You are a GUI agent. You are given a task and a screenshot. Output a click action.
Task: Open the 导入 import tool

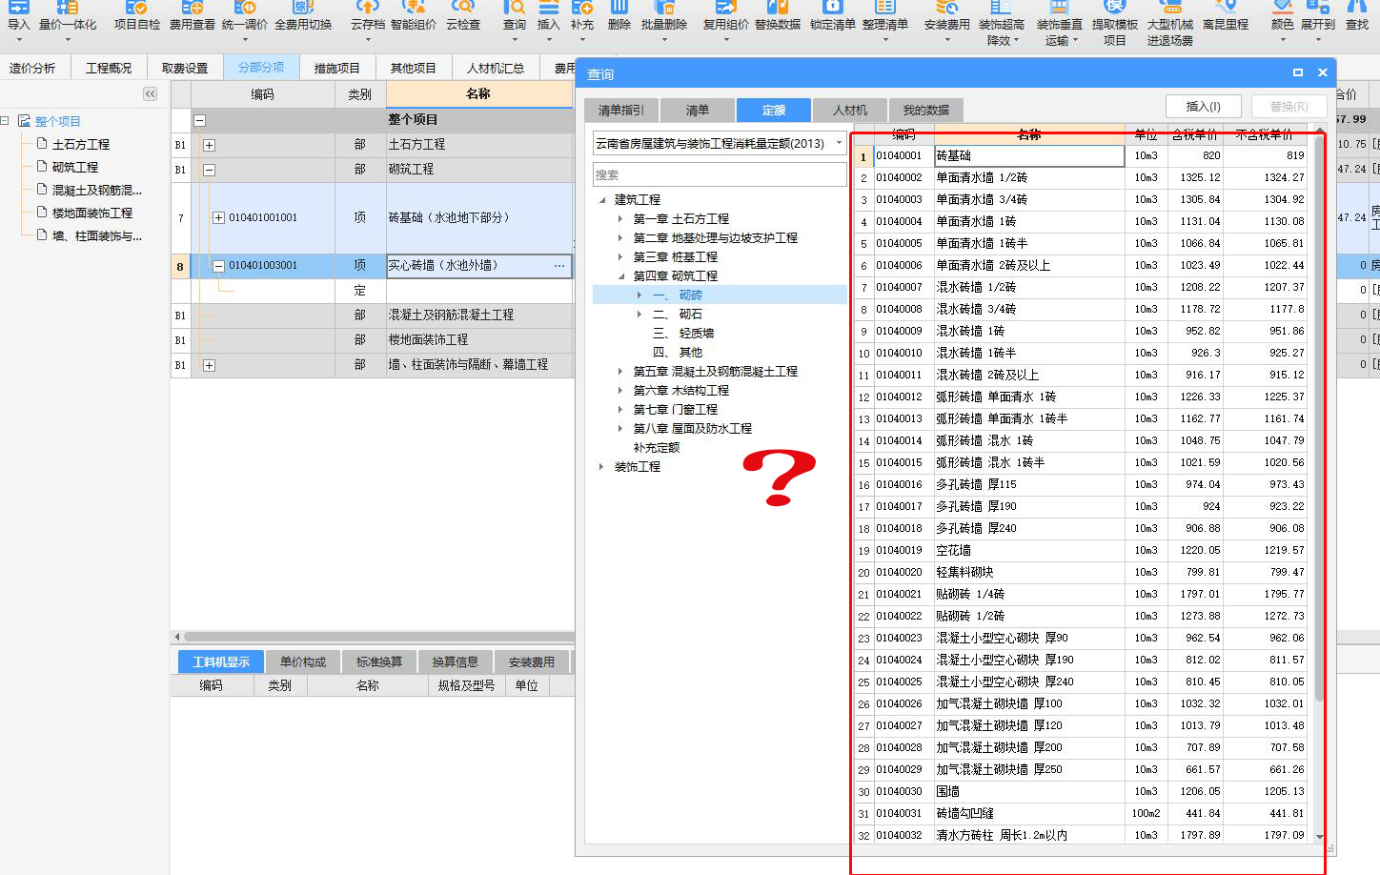pos(18,16)
